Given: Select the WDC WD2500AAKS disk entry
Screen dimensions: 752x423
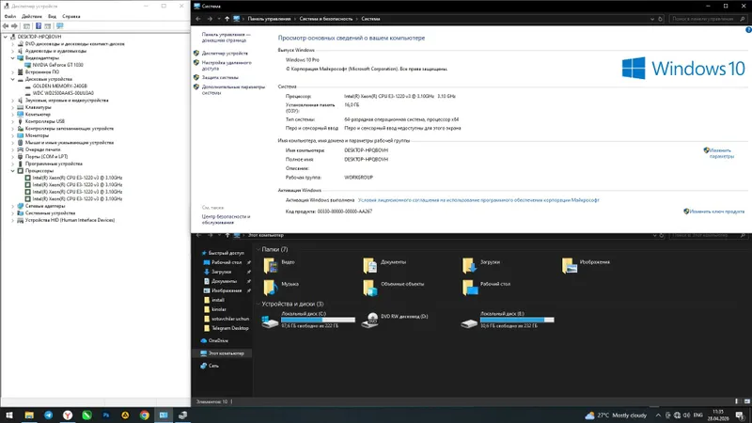Looking at the screenshot, I should (x=63, y=93).
